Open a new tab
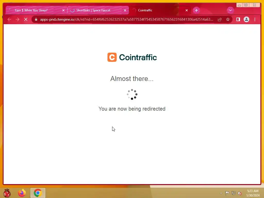 (196, 10)
